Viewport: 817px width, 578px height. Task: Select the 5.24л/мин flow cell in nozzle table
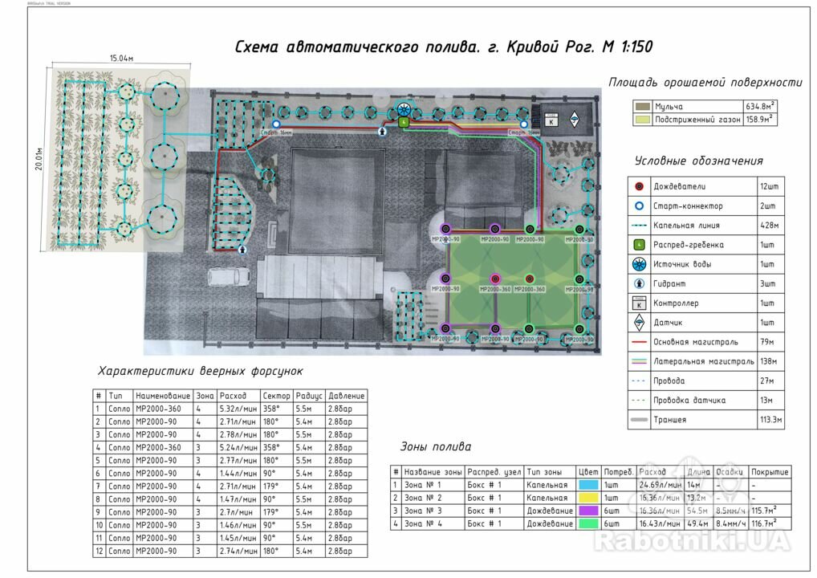tap(238, 448)
